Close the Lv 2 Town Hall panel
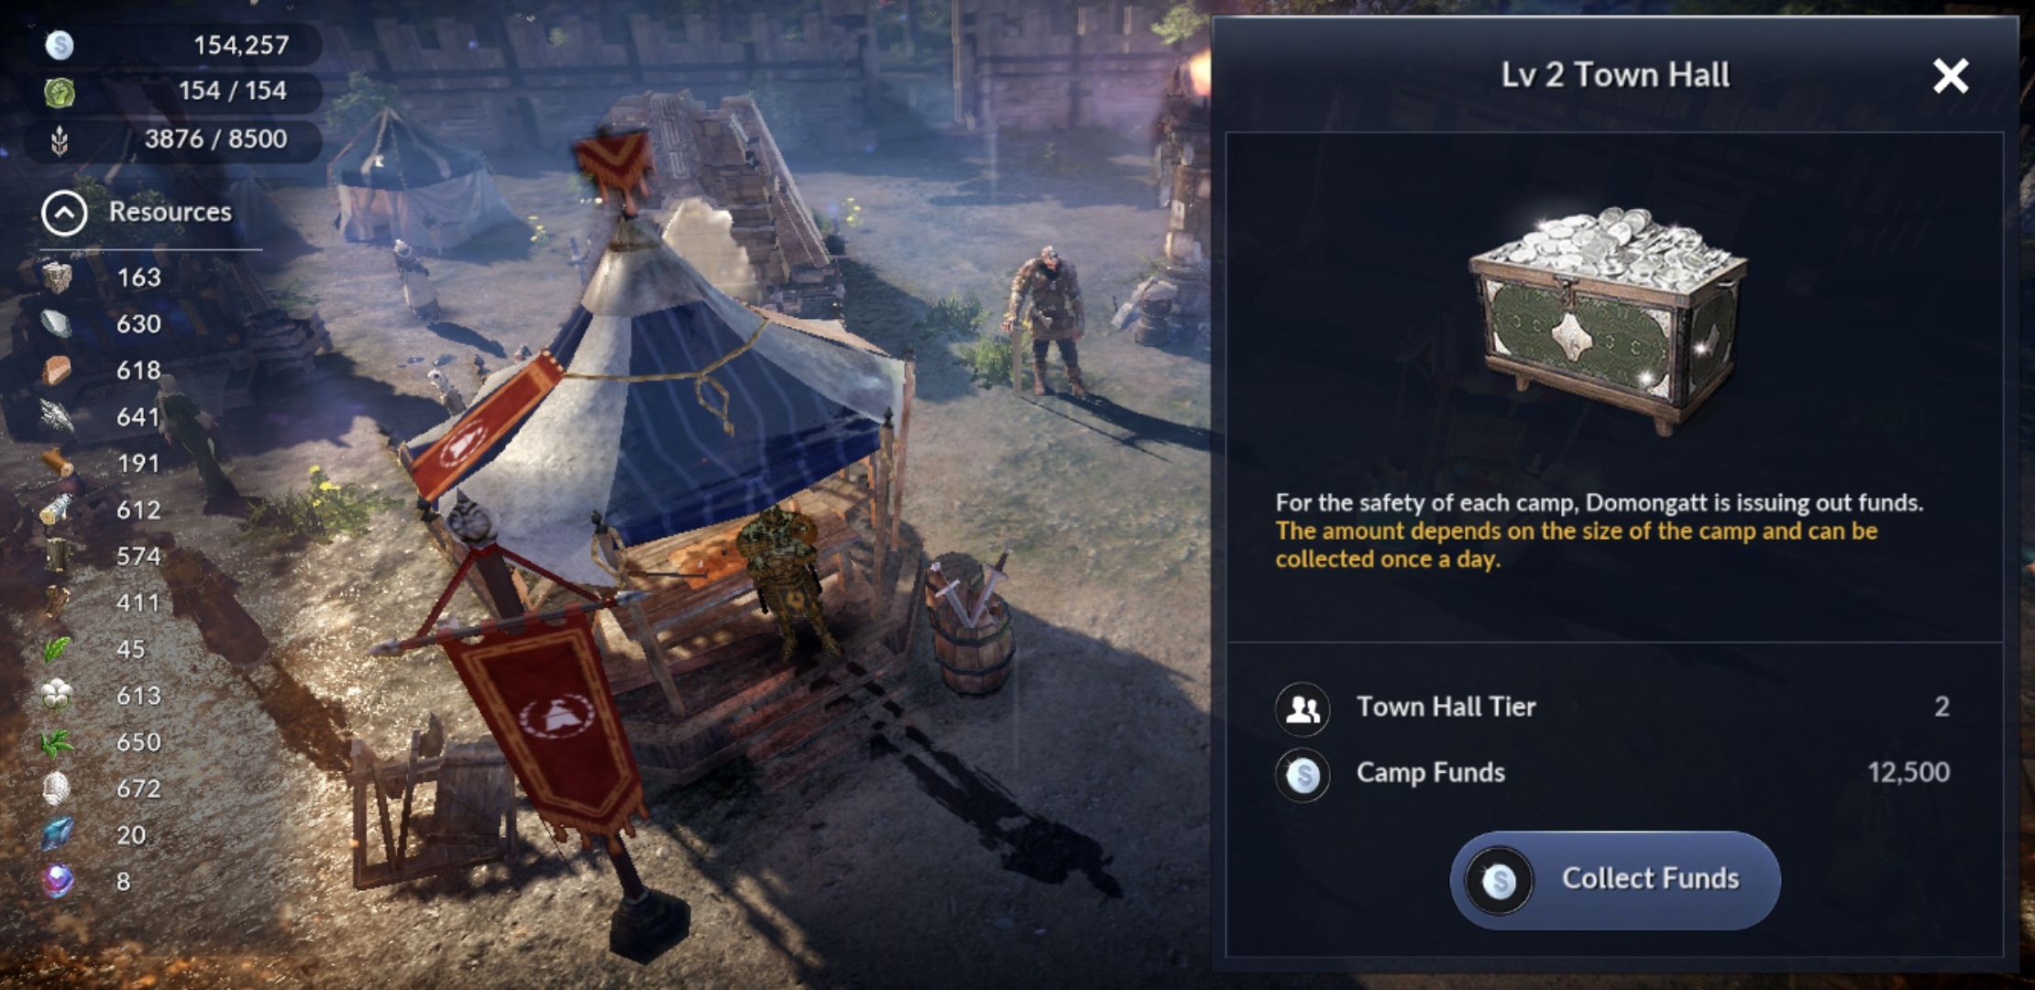 (x=1951, y=76)
